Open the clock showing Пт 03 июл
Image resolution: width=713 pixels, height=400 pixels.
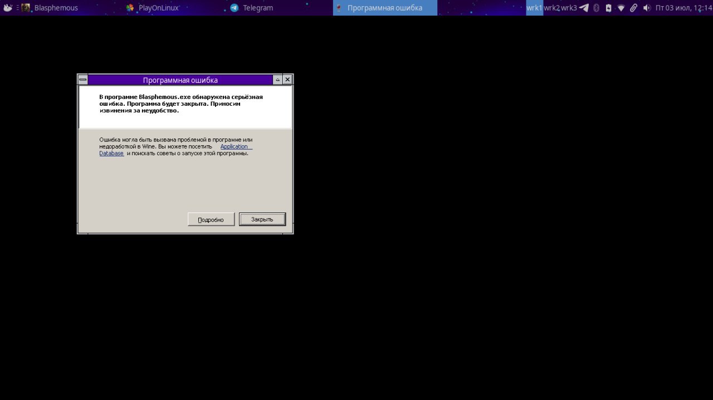click(x=683, y=8)
